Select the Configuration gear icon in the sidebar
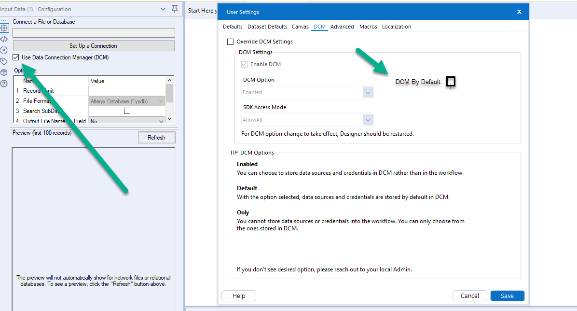This screenshot has height=311, width=577. tap(4, 28)
